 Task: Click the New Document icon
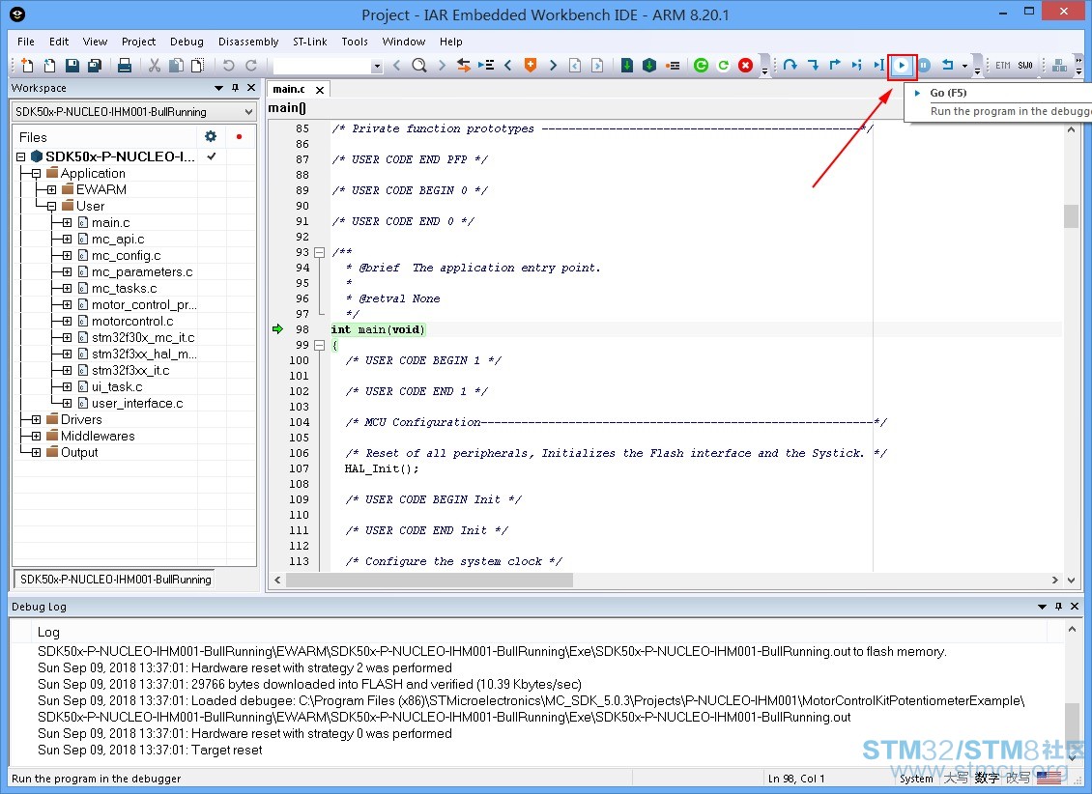(27, 66)
